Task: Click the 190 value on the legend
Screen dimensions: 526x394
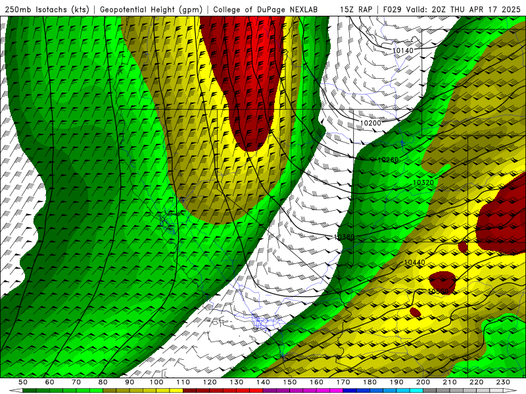Action: (x=396, y=382)
